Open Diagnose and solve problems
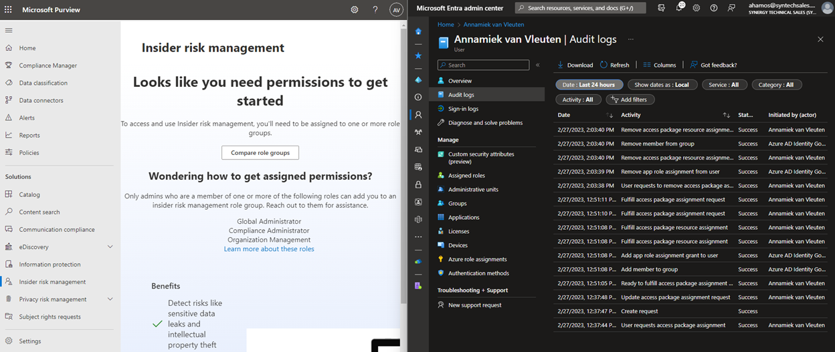Viewport: 835px width, 352px height. click(x=486, y=123)
